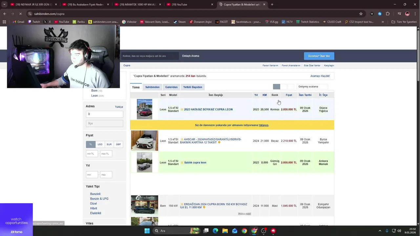Click the taskbar volume icon
Screen dimensions: 420x236
pyautogui.click(x=399, y=231)
